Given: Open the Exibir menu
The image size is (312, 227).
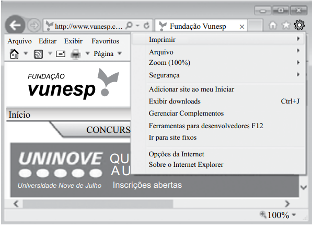Looking at the screenshot, I should pyautogui.click(x=73, y=41).
